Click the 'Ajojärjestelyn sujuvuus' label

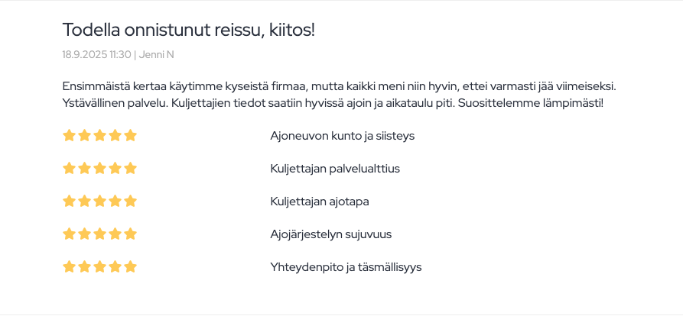[331, 234]
